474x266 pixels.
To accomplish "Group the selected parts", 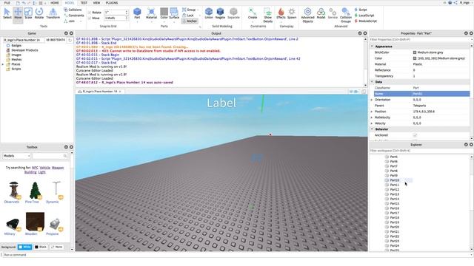I will point(190,10).
